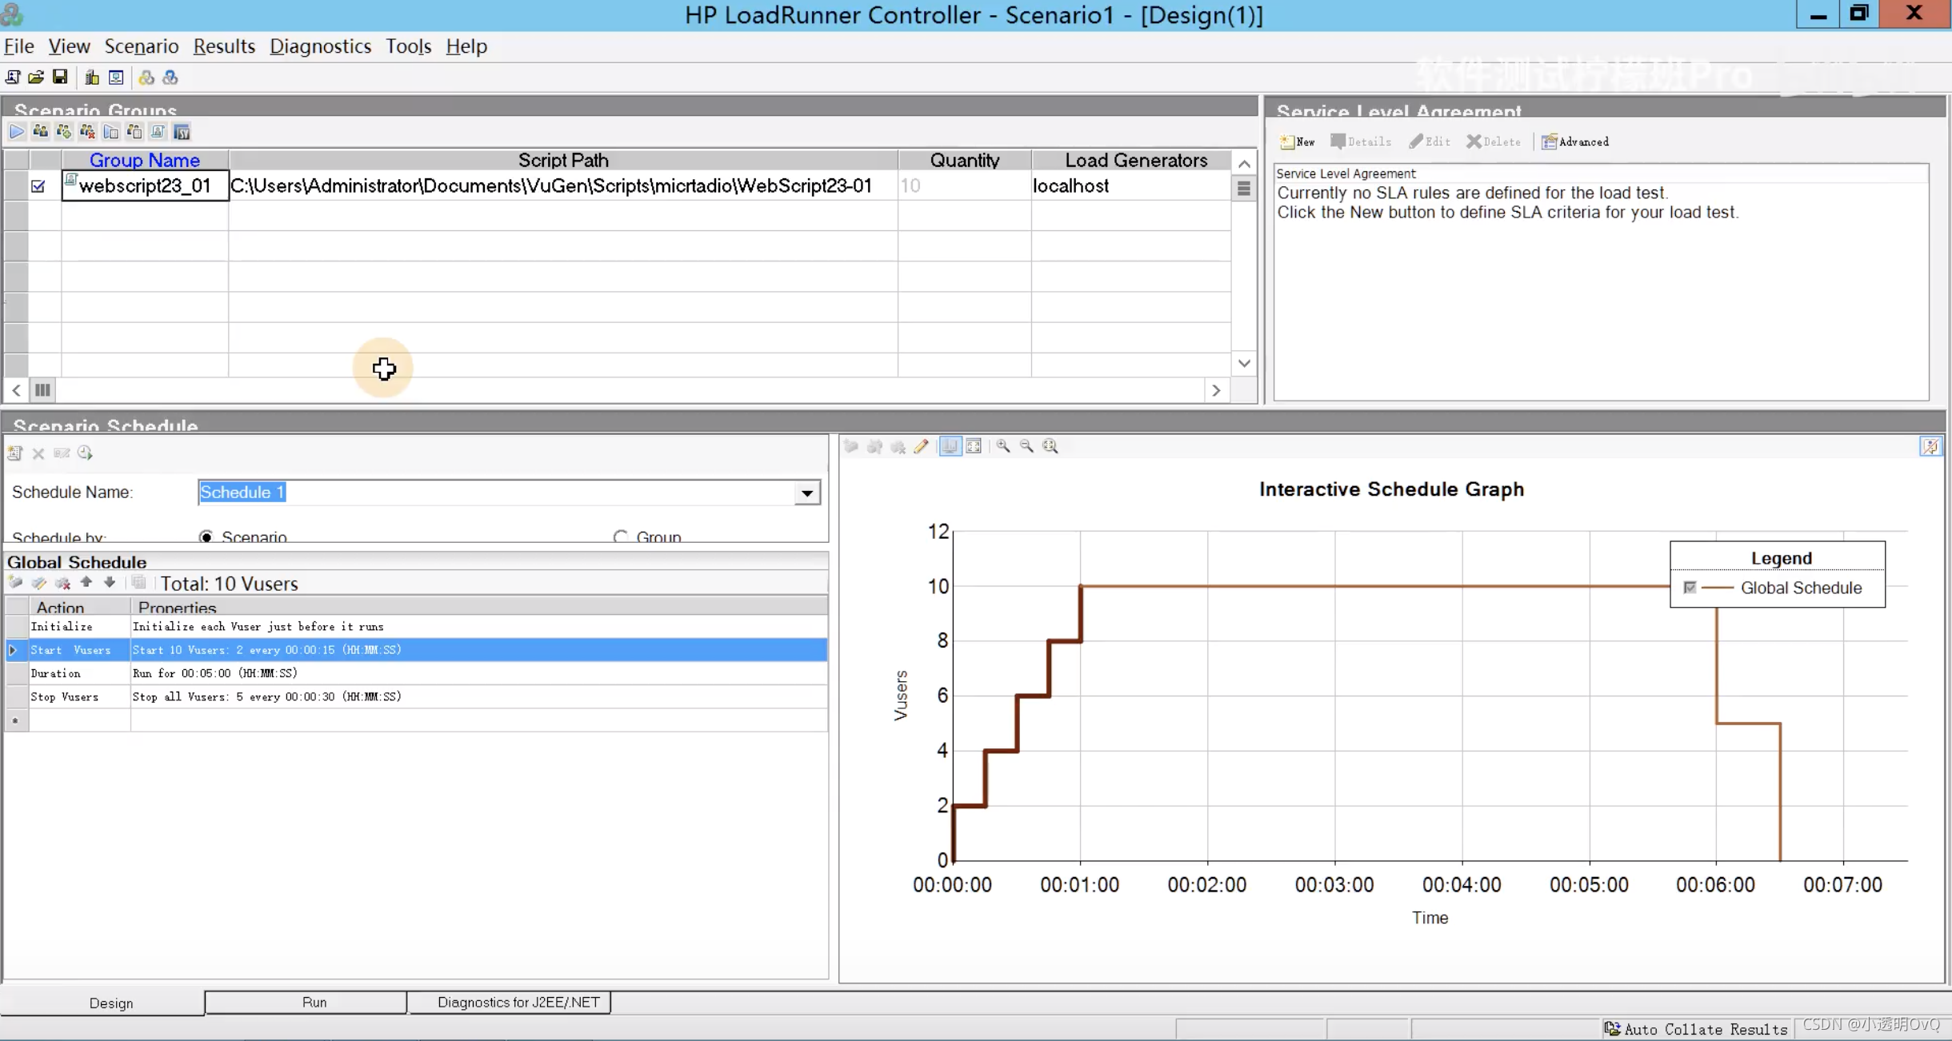Click the clock start-time icon in Scenario Schedule
The width and height of the screenshot is (1952, 1041).
click(85, 453)
